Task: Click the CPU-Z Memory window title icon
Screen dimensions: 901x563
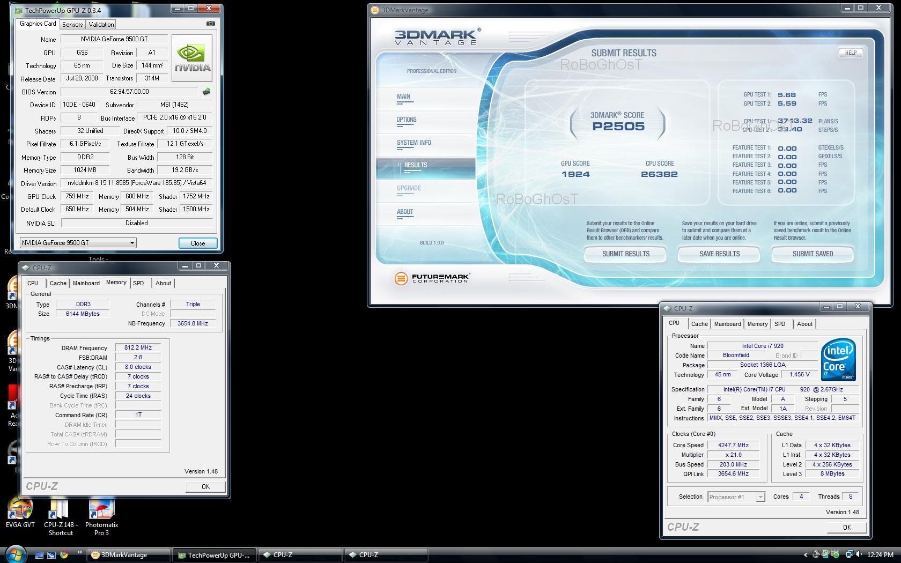Action: 25,268
